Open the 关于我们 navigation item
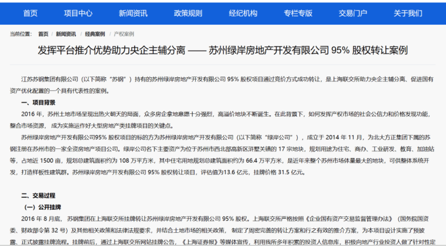The image size is (446, 246). click(x=408, y=13)
